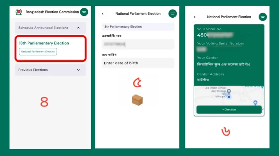Collapse the Schedule Announced Elections section
This screenshot has height=156, width=279.
coord(78,28)
